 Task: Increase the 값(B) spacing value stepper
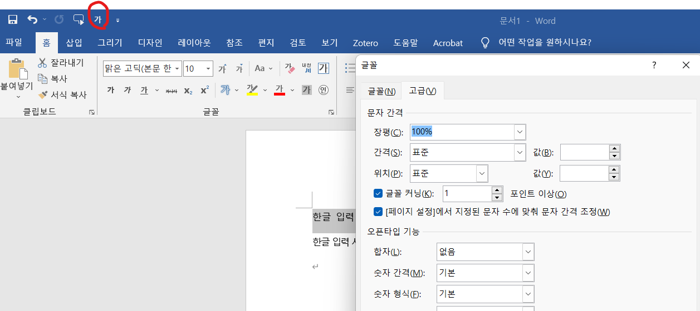614,148
